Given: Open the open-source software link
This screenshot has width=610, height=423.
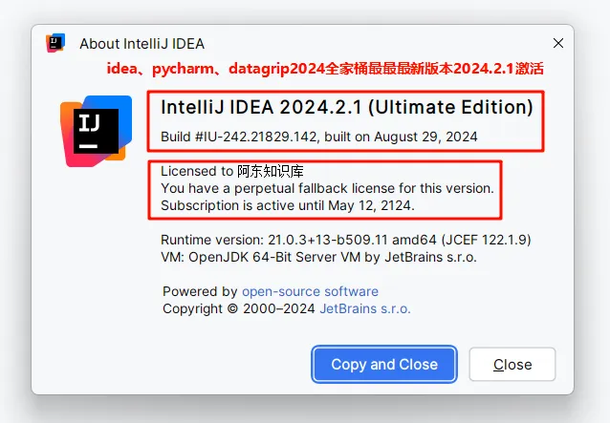Looking at the screenshot, I should pos(310,291).
